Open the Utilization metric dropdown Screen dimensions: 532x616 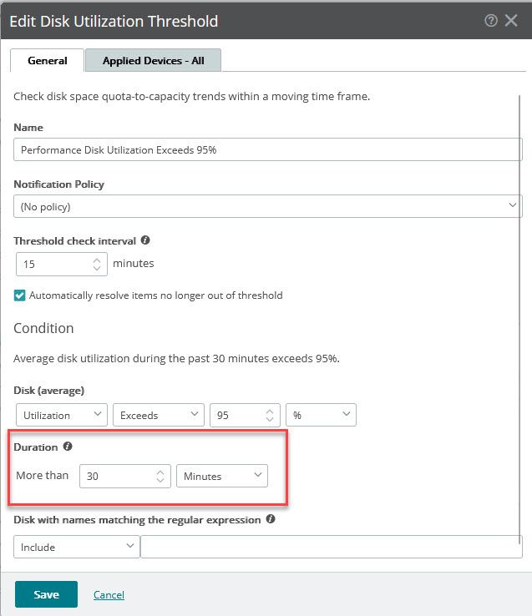(62, 415)
